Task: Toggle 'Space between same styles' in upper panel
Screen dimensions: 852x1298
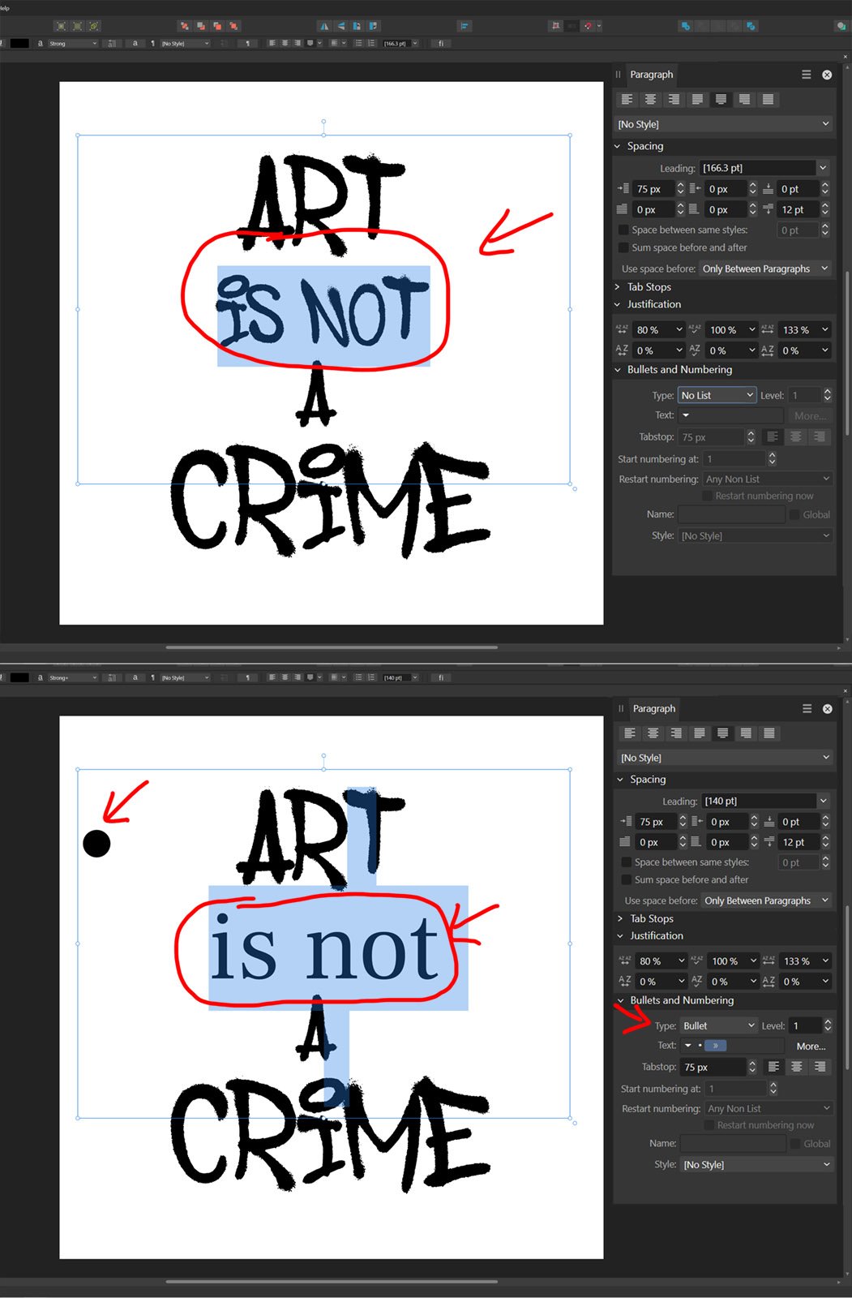Action: 623,230
